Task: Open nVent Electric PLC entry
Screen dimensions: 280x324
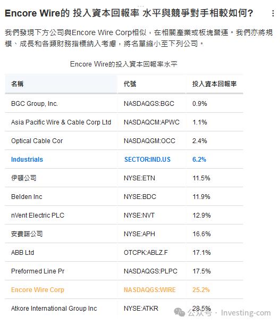Action: 124,215
